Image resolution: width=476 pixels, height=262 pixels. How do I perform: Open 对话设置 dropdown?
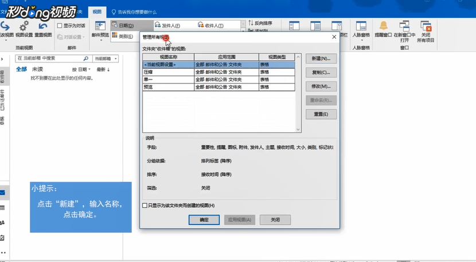coord(71,37)
